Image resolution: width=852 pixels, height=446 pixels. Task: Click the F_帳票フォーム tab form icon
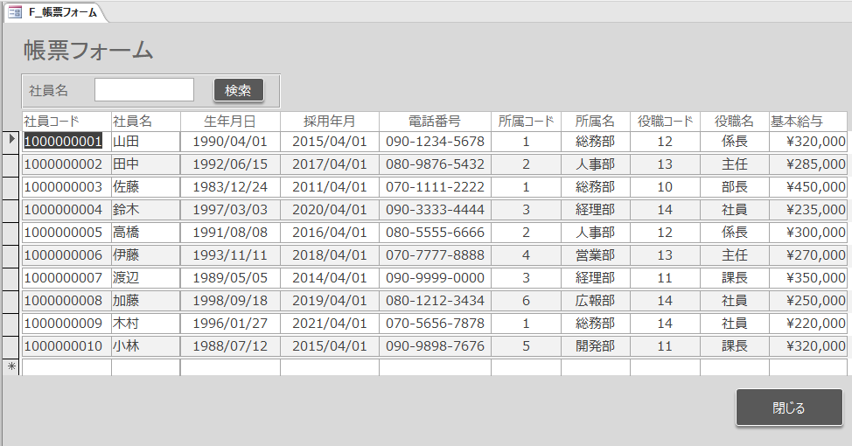[15, 12]
